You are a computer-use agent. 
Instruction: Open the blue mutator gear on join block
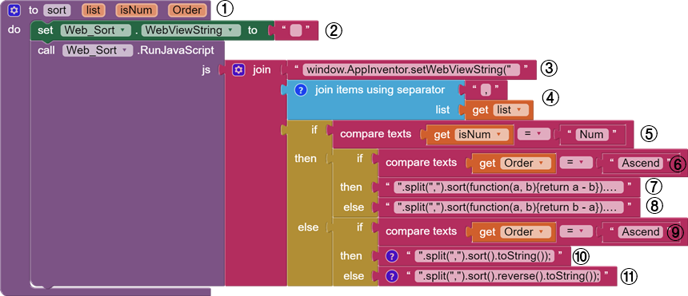click(238, 70)
